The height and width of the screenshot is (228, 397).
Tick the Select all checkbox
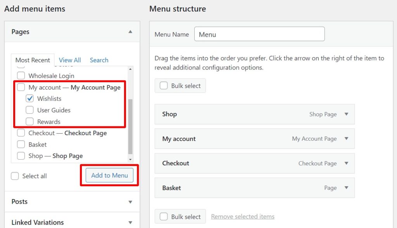pyautogui.click(x=14, y=176)
